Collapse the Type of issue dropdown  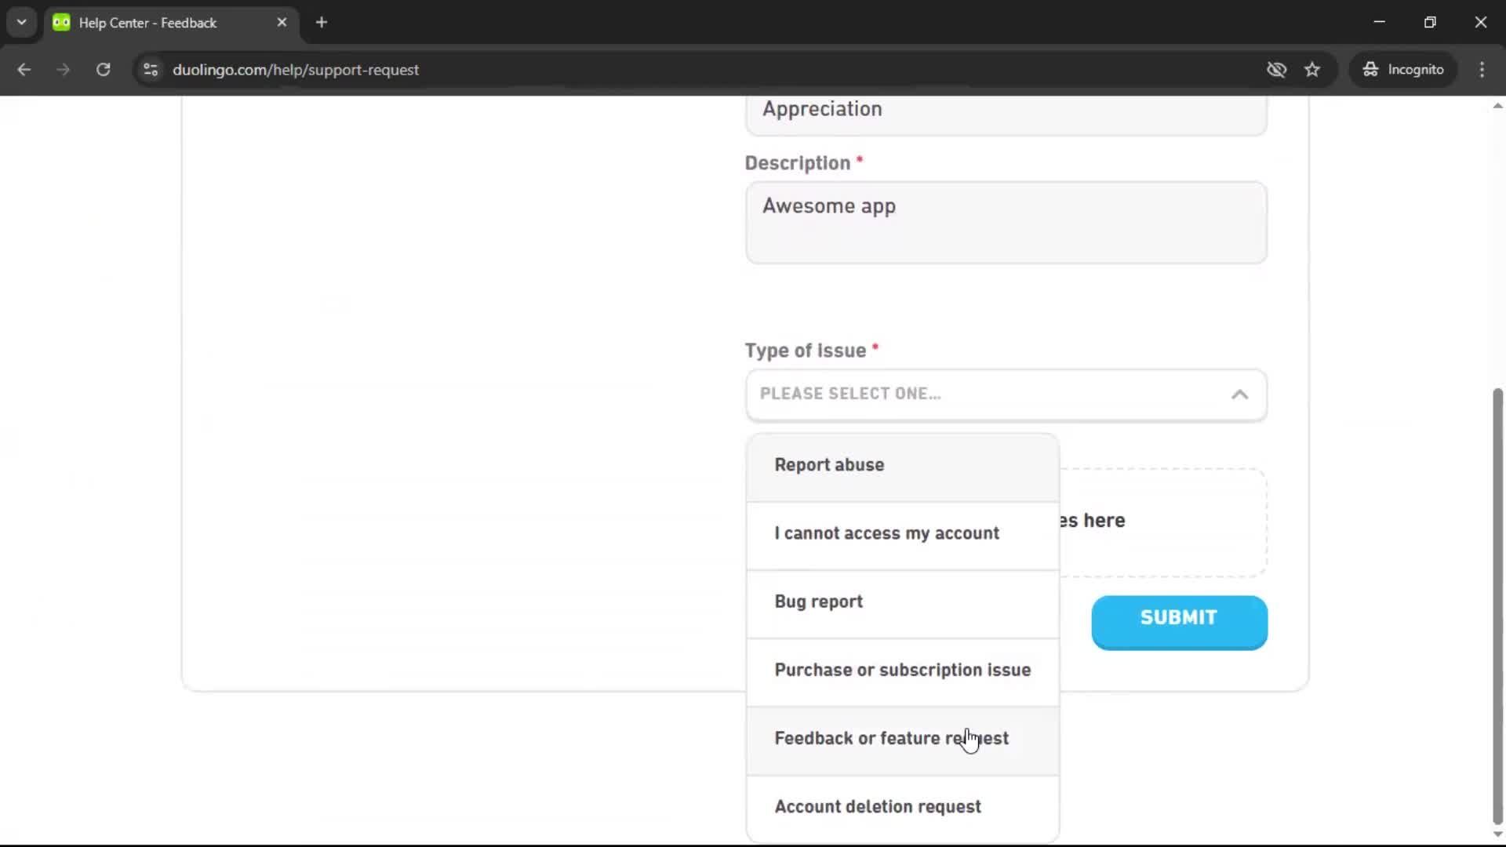[1239, 394]
